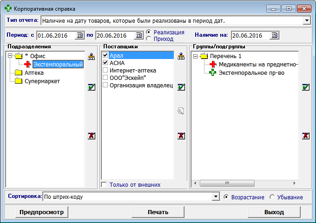Click into the period end date field
This screenshot has width=316, height=223.
tap(115, 35)
